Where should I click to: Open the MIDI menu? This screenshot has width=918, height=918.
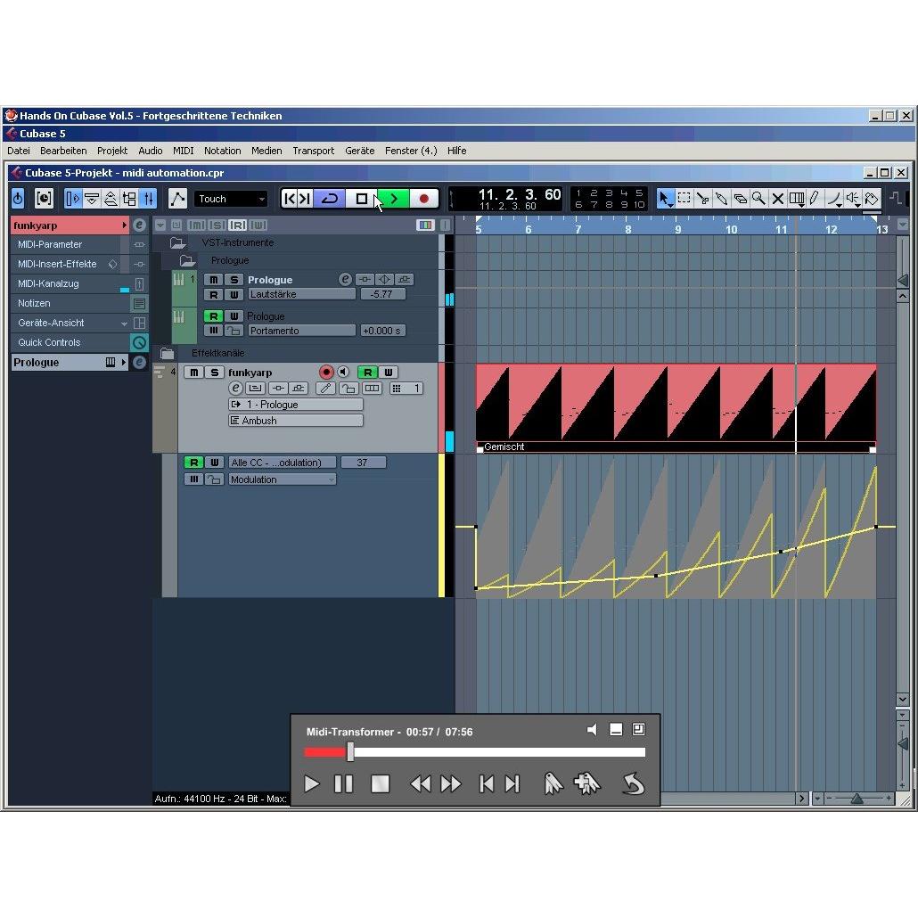click(184, 151)
